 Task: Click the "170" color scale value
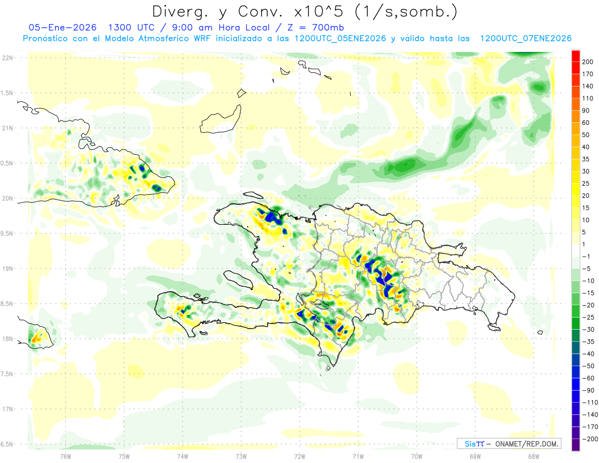coord(588,74)
